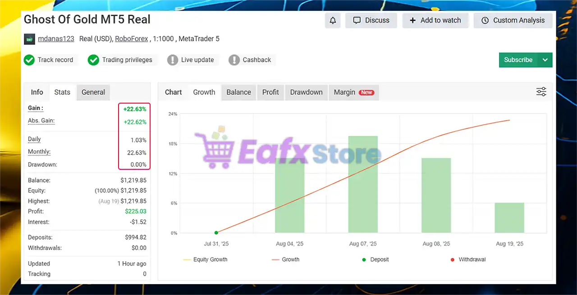Image resolution: width=577 pixels, height=295 pixels.
Task: Click the Balance value "$1,219.85"
Action: (x=133, y=180)
